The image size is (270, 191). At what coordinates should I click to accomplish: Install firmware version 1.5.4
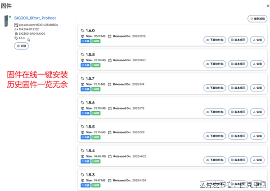point(257,160)
